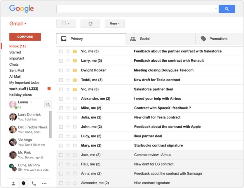The image size is (244, 188).
Task: Open the Starred folder
Action: pyautogui.click(x=15, y=52)
